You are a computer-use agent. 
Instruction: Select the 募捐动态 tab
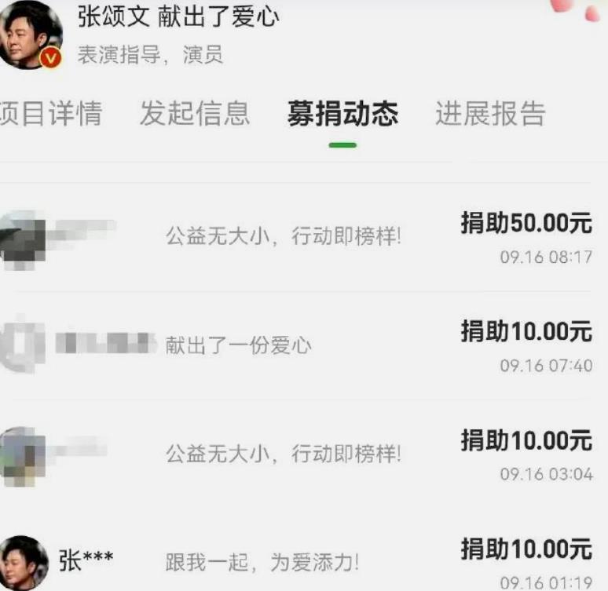coord(342,113)
